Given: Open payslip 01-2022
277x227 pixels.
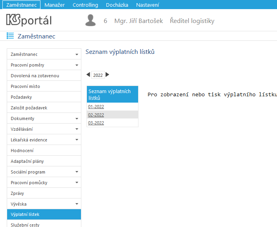Looking at the screenshot, I should (96, 107).
